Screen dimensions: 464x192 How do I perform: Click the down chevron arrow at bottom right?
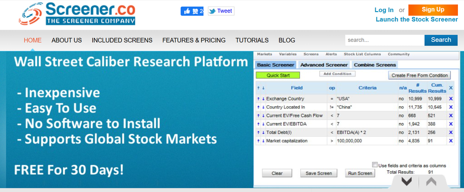[x=406, y=181]
